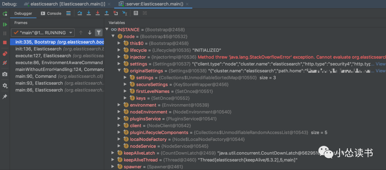Select frame mainWithoutErrorHandling:124, Command
This screenshot has height=170, width=386.
(57, 69)
